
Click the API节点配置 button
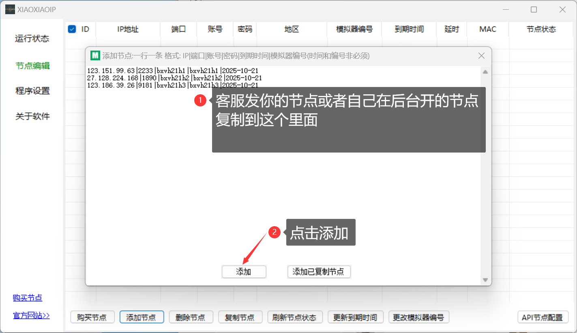[x=543, y=318]
